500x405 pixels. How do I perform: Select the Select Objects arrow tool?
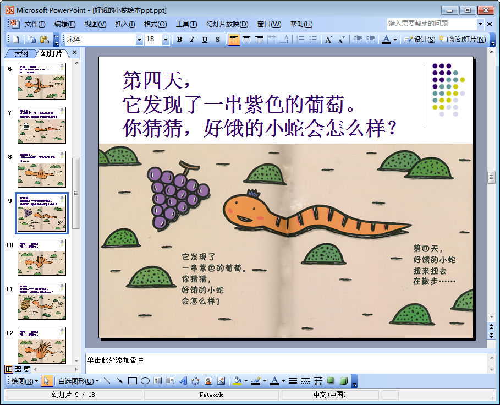[x=47, y=381]
